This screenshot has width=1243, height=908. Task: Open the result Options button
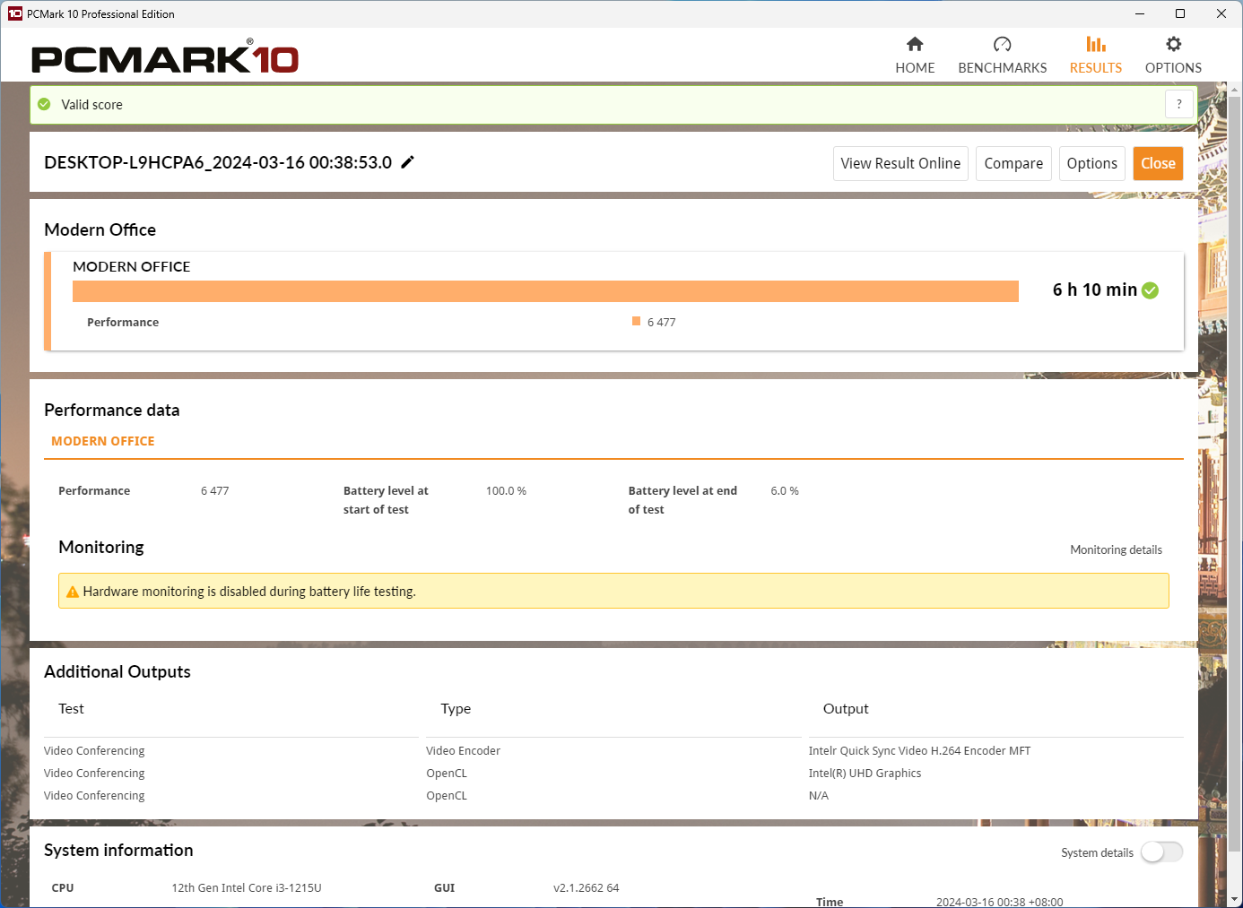(1092, 163)
